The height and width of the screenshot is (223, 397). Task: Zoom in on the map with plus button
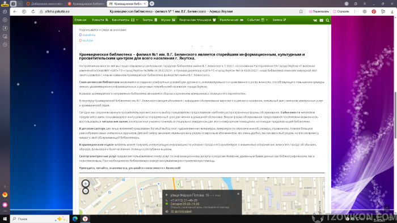(x=86, y=183)
